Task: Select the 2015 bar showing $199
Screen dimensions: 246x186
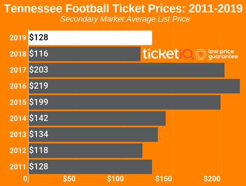Action: [x=125, y=102]
